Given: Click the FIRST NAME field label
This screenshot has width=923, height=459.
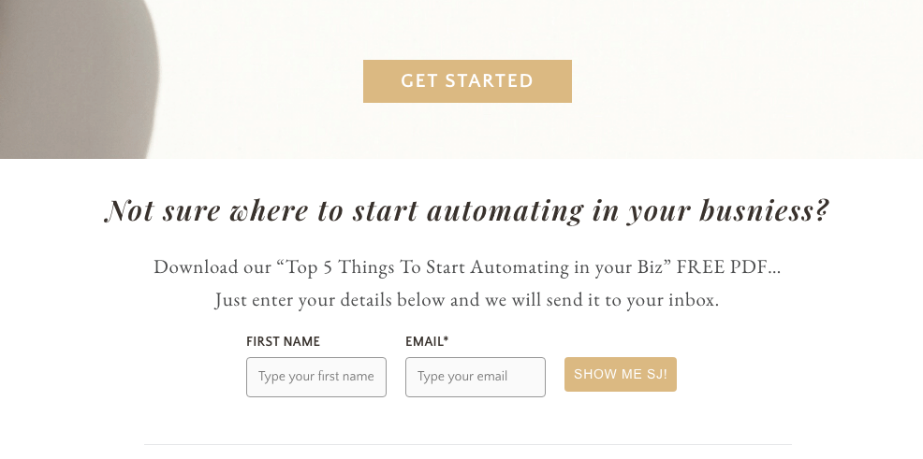Looking at the screenshot, I should (x=283, y=341).
